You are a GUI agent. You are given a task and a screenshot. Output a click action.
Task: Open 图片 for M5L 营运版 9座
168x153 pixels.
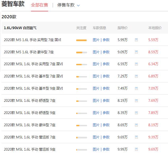coord(96,149)
